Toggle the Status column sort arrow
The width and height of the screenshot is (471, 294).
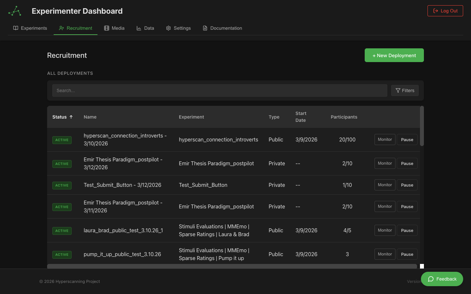pos(71,117)
